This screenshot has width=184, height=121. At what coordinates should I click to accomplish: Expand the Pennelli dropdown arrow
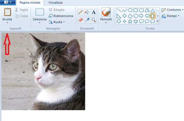(106, 23)
